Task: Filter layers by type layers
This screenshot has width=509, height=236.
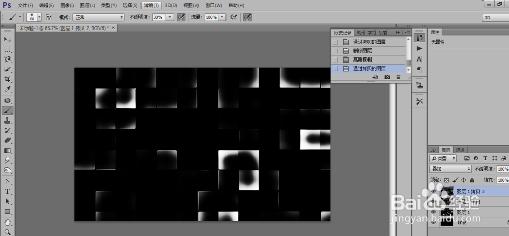Action: pyautogui.click(x=485, y=158)
